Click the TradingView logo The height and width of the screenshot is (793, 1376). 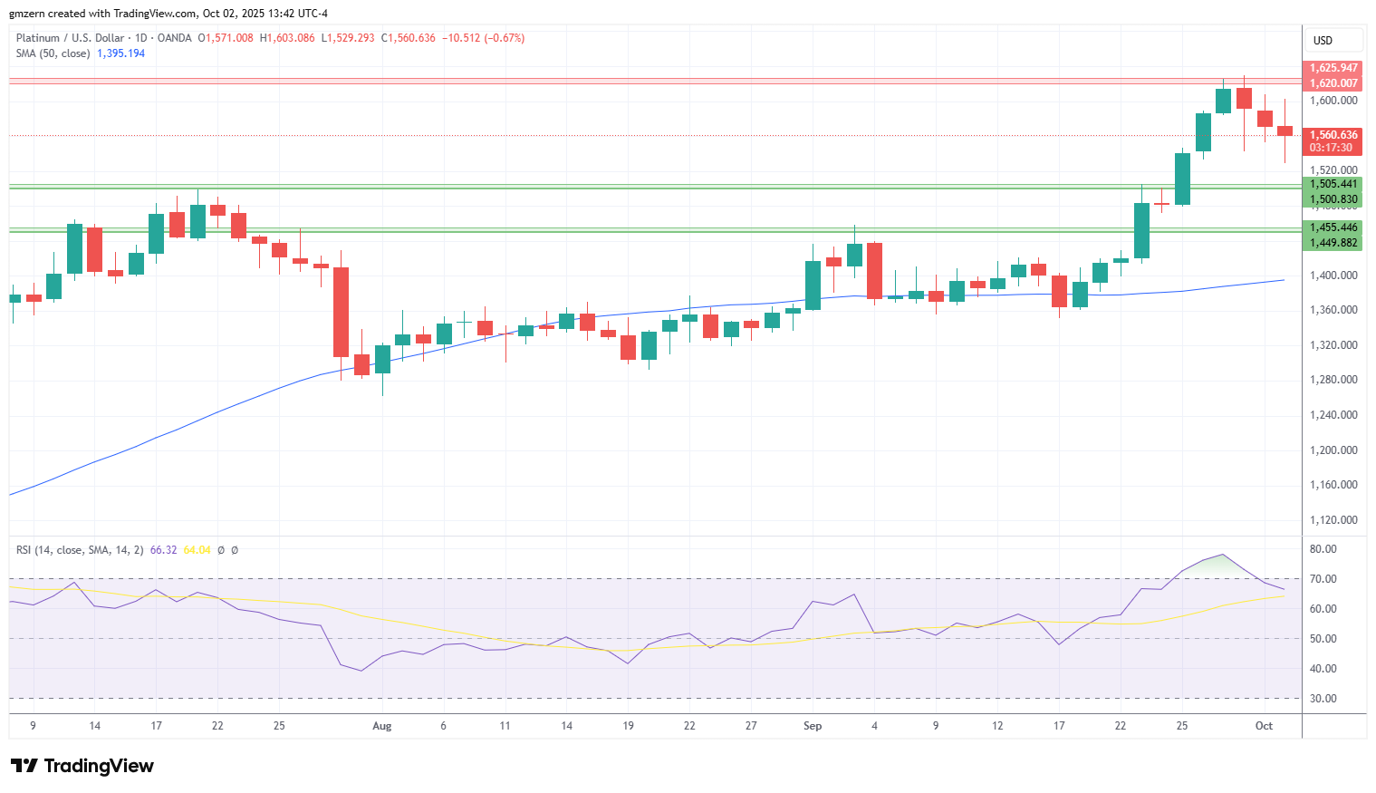tap(82, 766)
